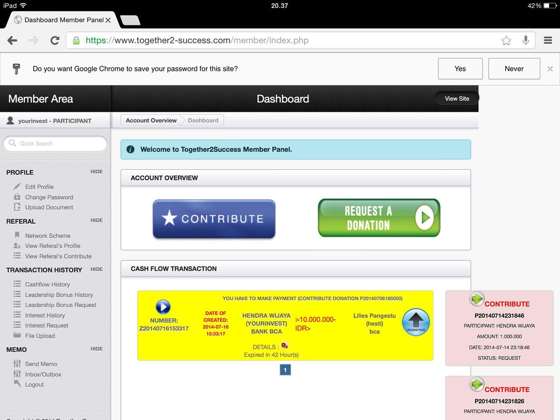The image size is (560, 420).
Task: Open Network Scheme link
Action: (x=48, y=236)
